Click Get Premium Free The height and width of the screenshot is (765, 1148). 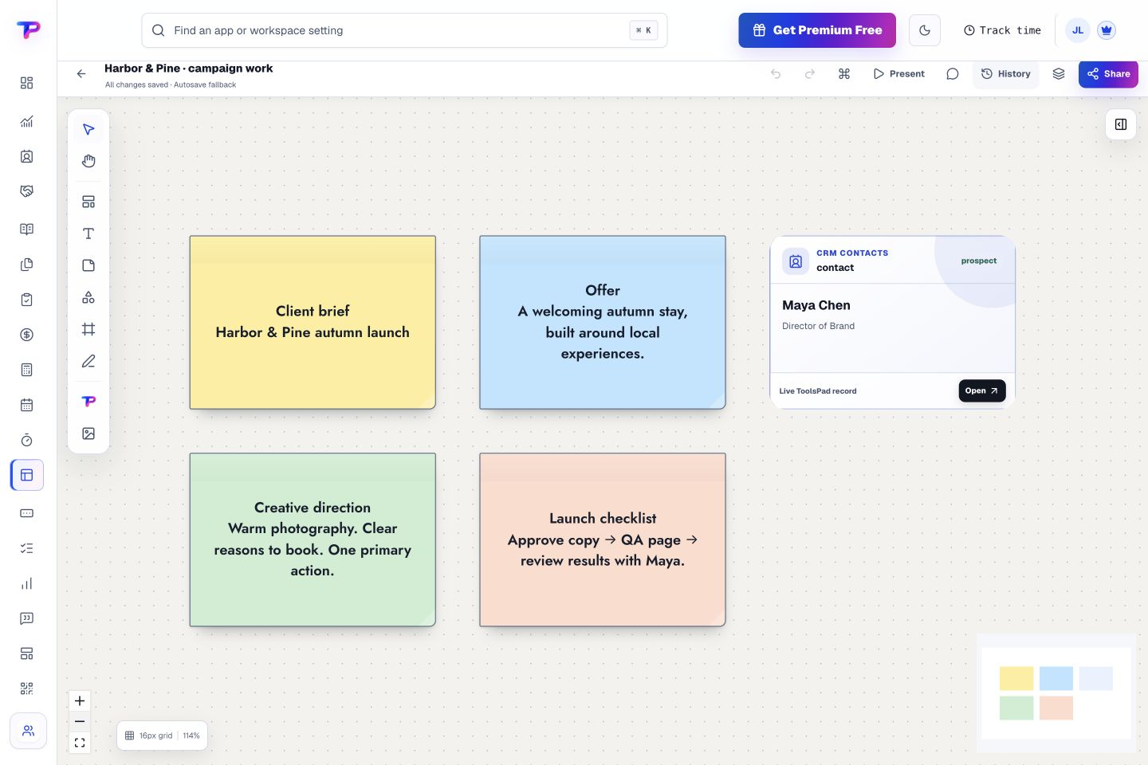coord(817,30)
